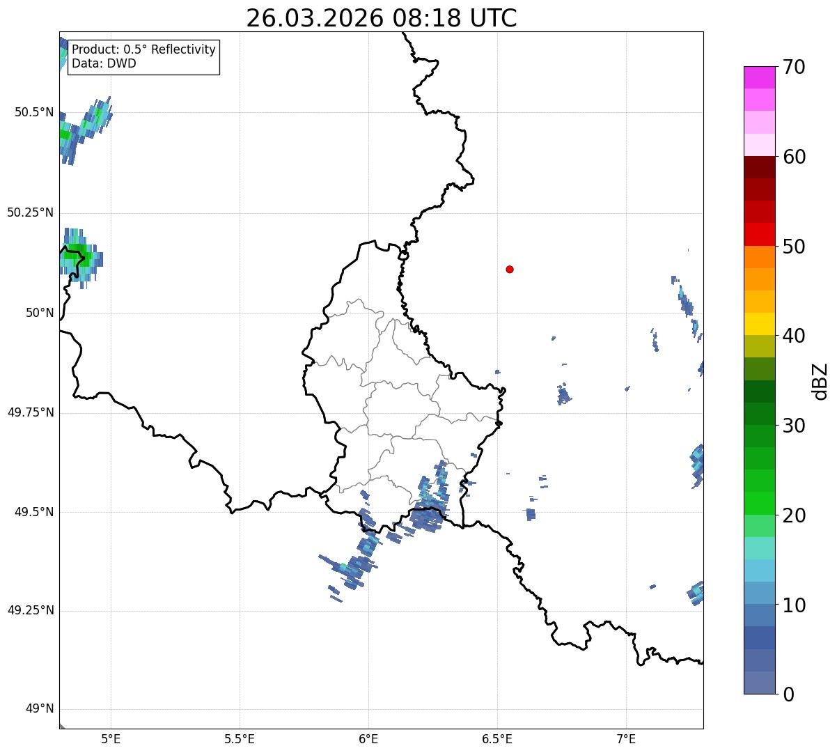Click the plot title timestamp 26.03.2026 08:18 UTC
Screen dimensions: 837x753
(x=381, y=18)
